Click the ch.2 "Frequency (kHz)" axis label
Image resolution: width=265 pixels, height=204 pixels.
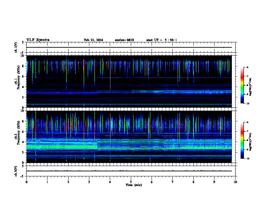click(18, 133)
